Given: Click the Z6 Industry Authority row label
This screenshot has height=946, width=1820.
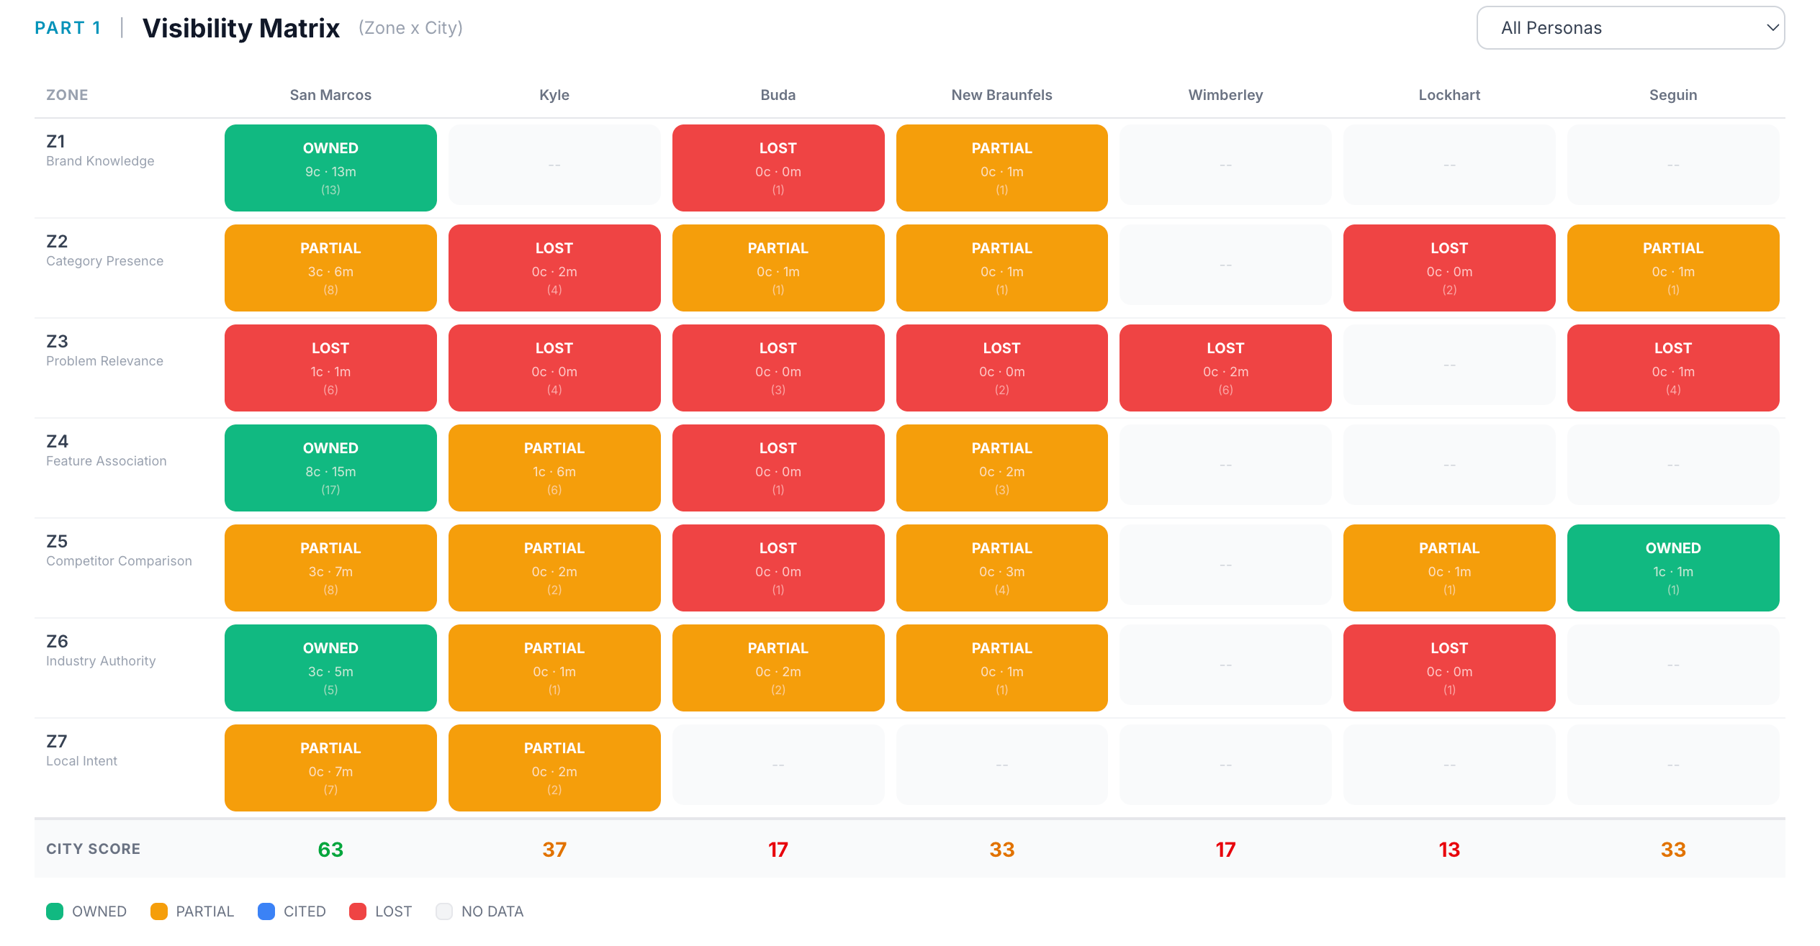Looking at the screenshot, I should point(101,650).
